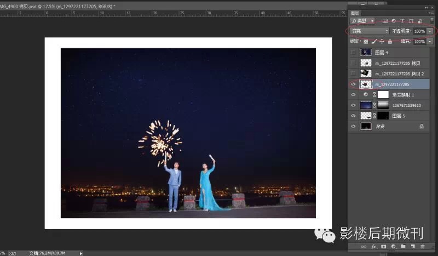The image size is (438, 256).
Task: Open the fill slider arrow
Action: pyautogui.click(x=430, y=42)
